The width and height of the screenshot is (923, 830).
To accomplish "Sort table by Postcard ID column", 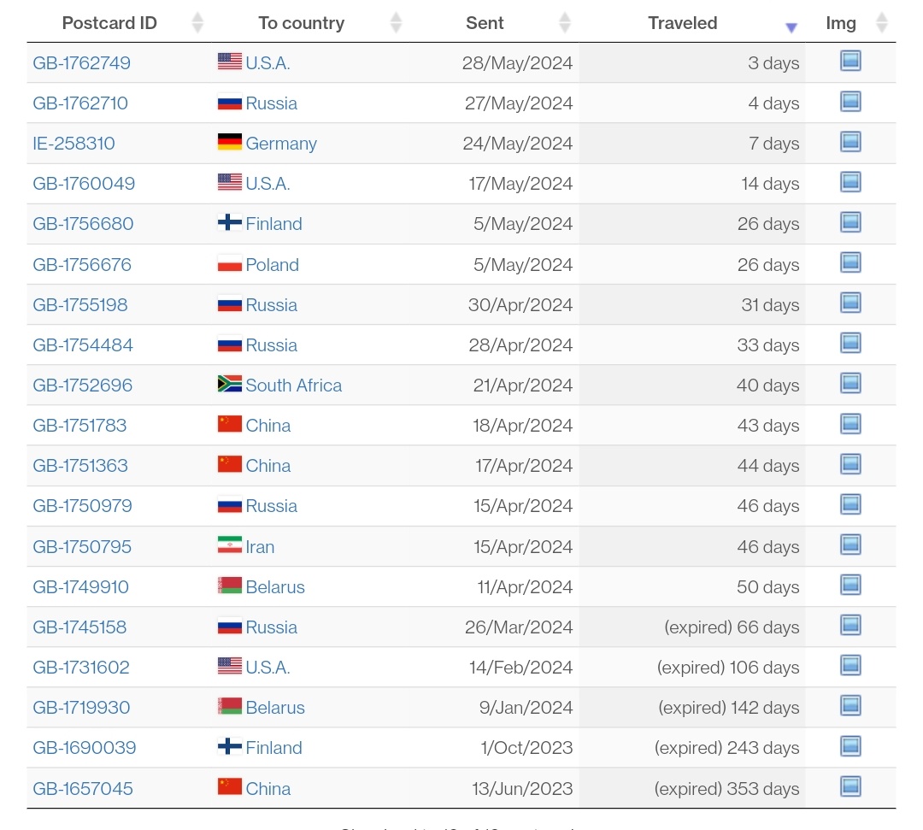I will click(x=109, y=23).
